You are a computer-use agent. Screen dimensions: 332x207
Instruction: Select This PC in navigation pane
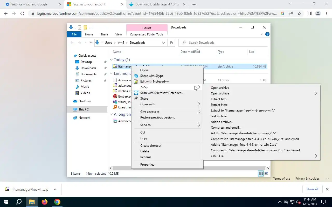point(84,109)
